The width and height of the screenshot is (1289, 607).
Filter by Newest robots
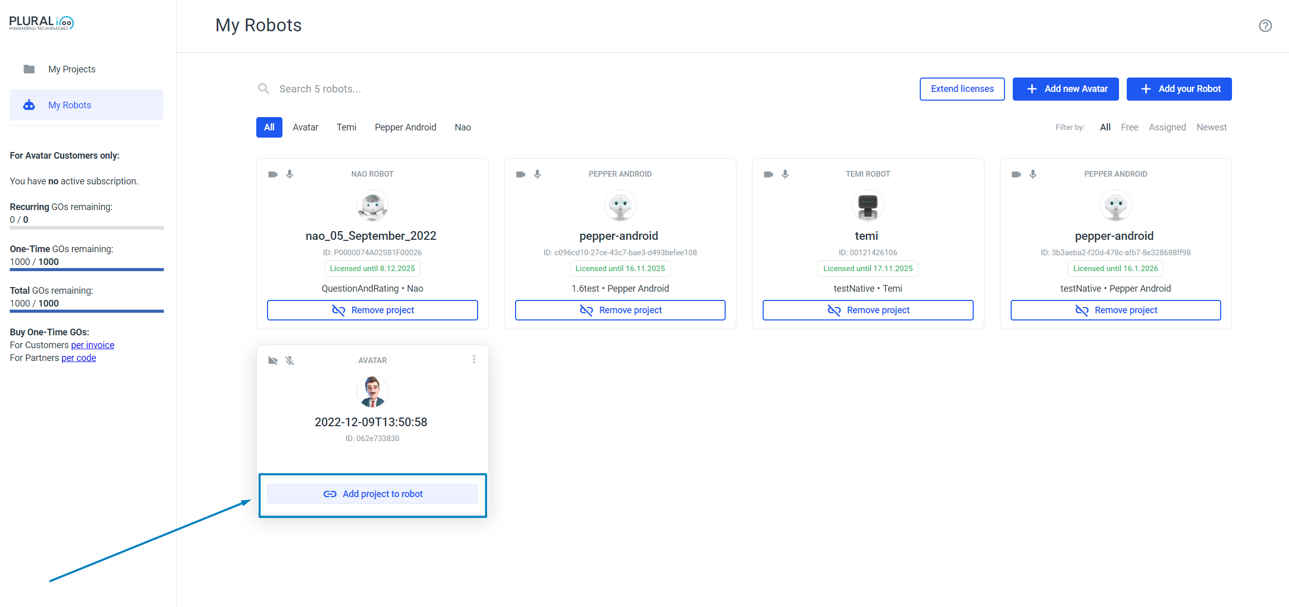[1211, 127]
